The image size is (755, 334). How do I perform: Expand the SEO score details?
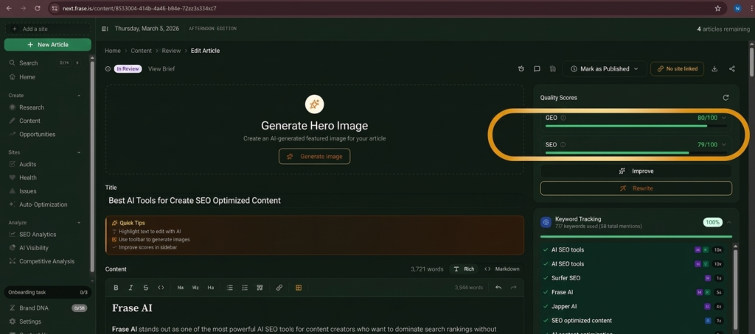723,145
